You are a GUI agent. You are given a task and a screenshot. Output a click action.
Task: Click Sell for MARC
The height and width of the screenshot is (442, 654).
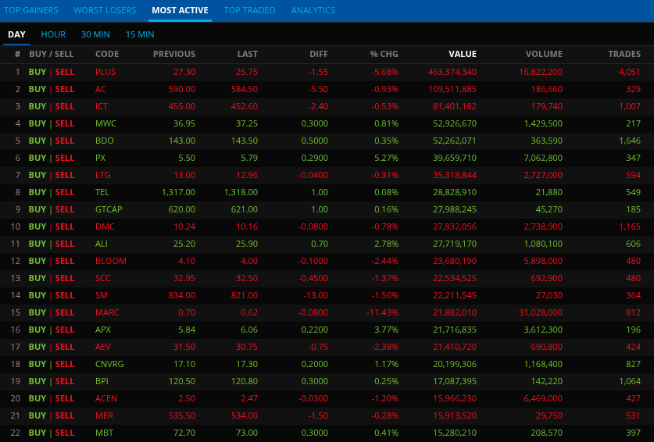[65, 312]
